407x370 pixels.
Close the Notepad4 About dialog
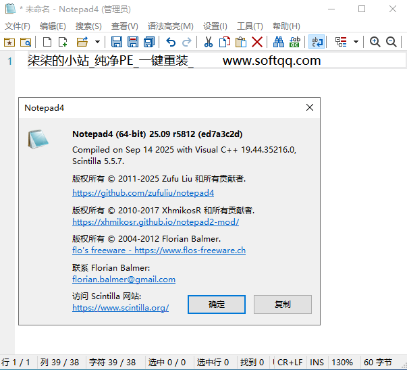[309, 107]
